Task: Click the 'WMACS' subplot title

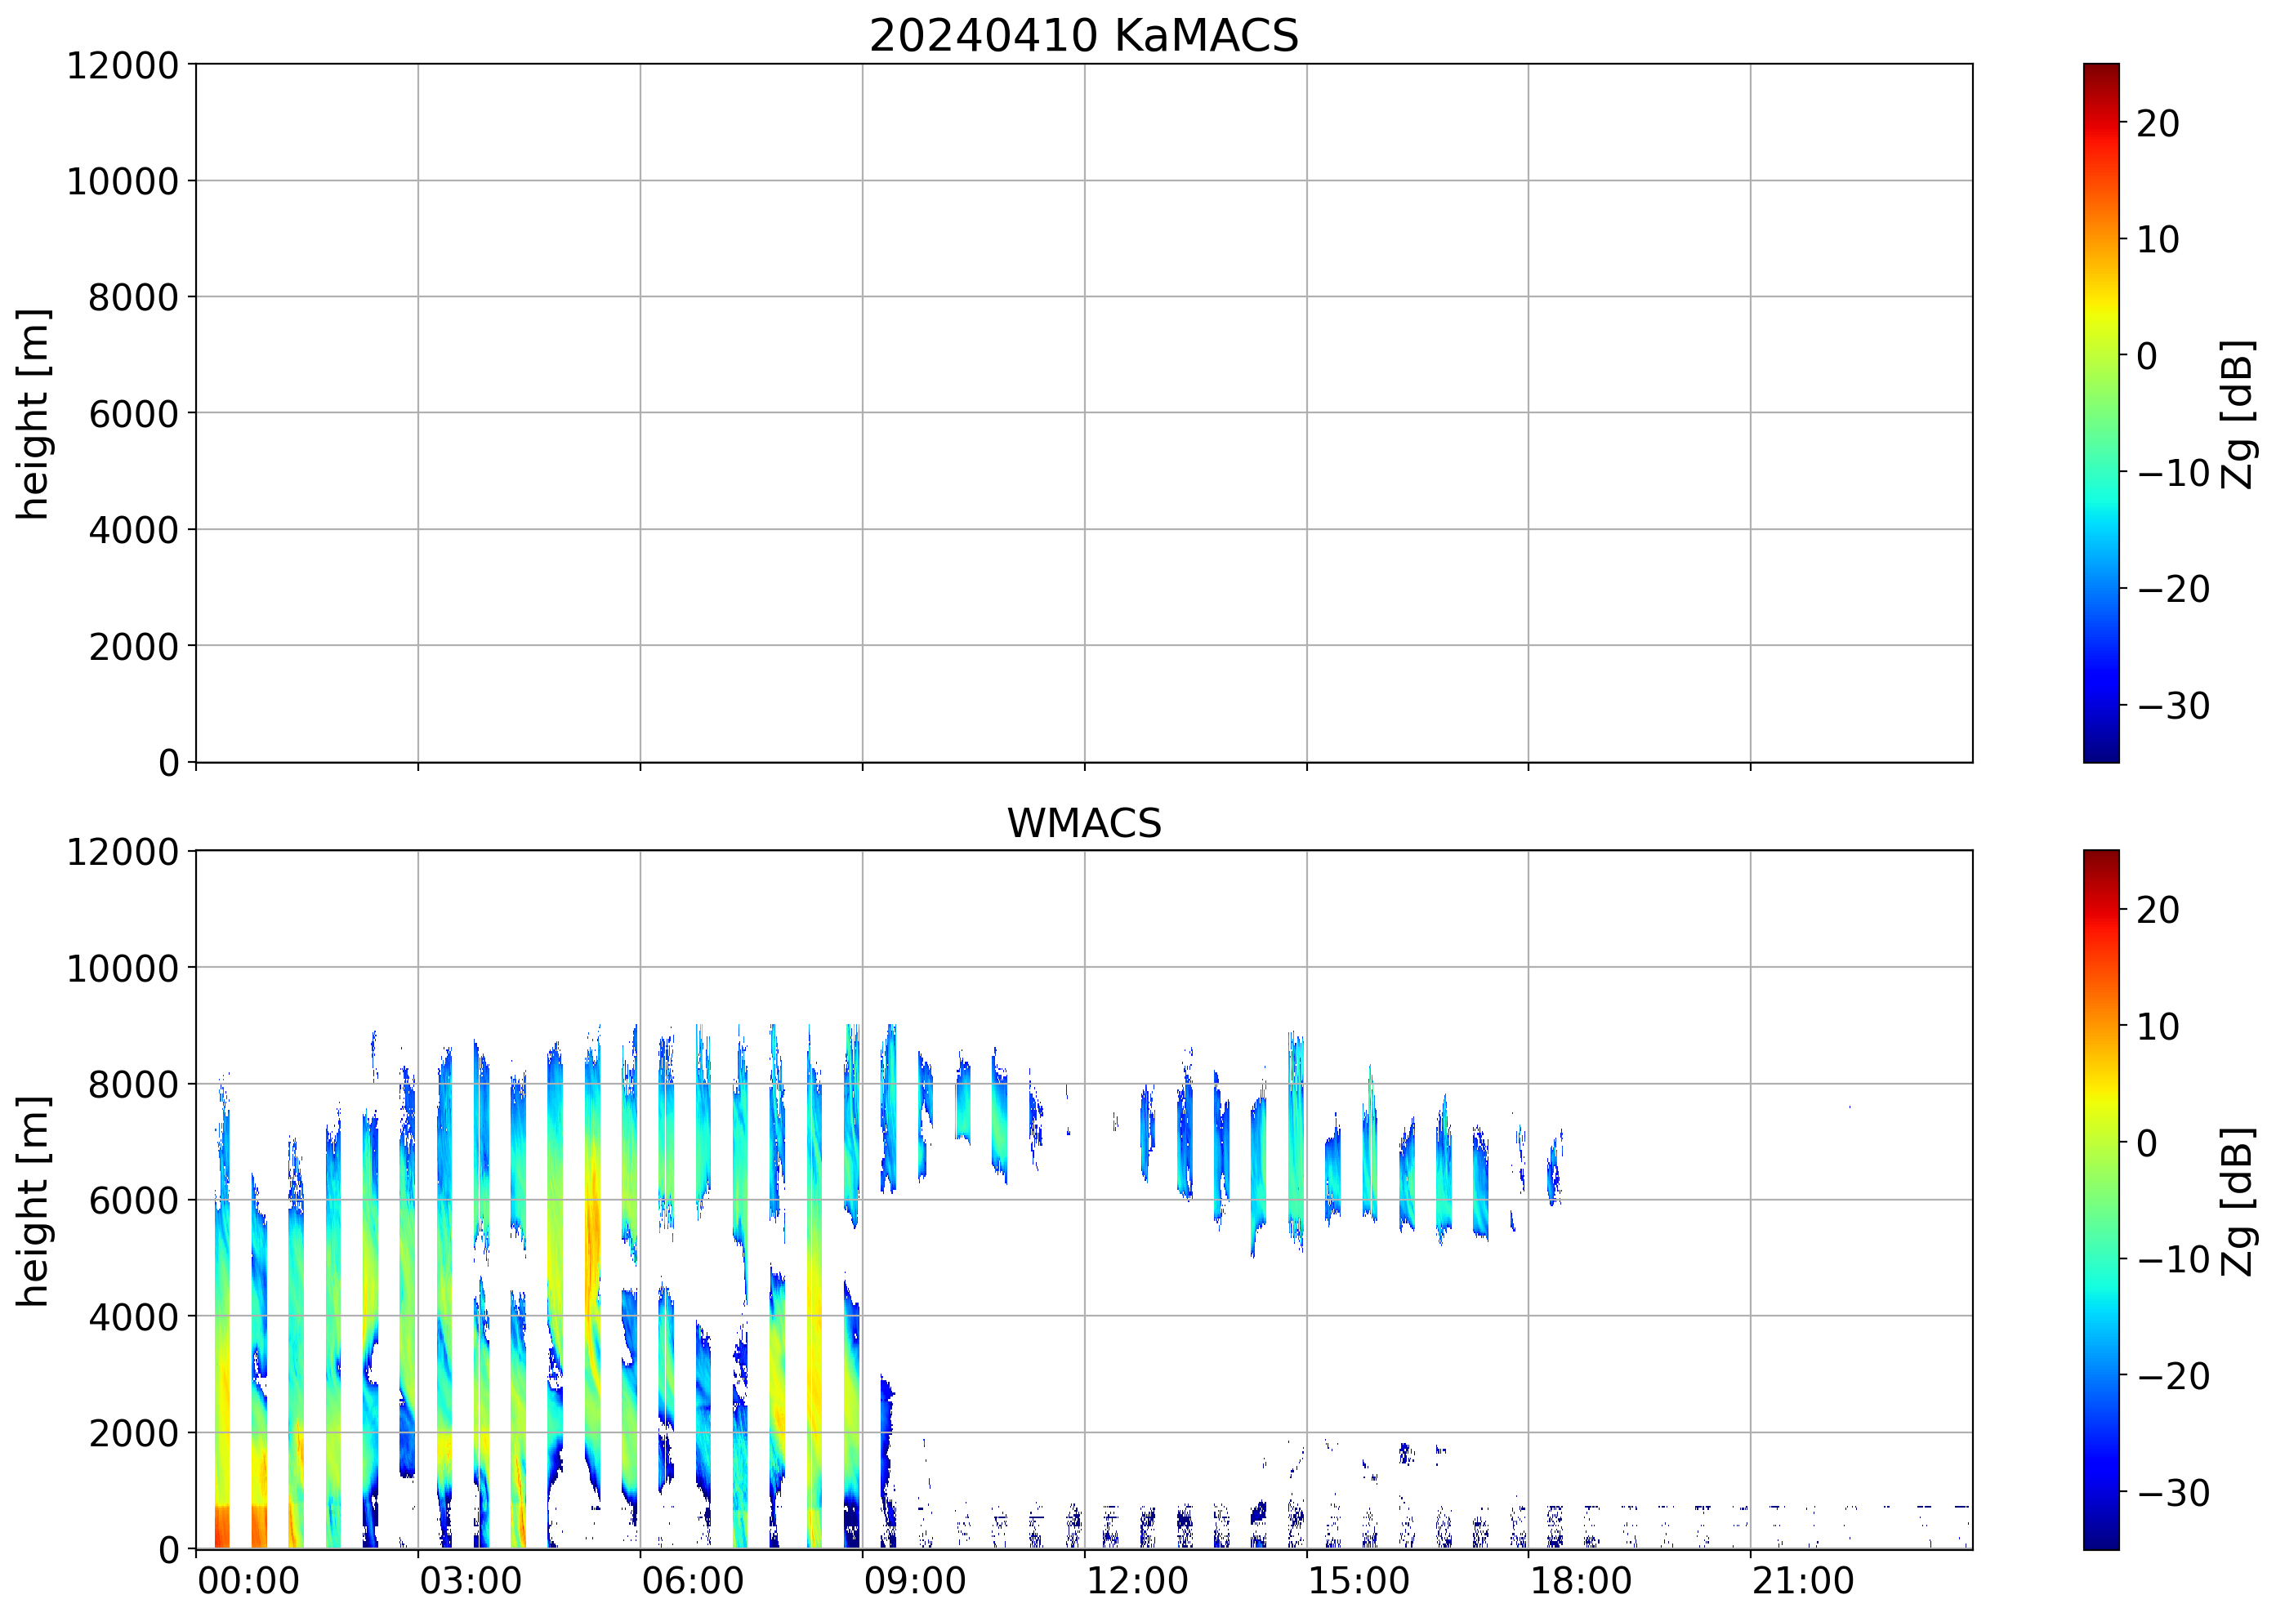Action: point(1084,822)
